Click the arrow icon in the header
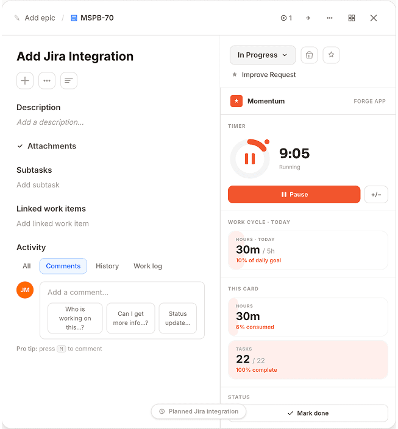 308,18
